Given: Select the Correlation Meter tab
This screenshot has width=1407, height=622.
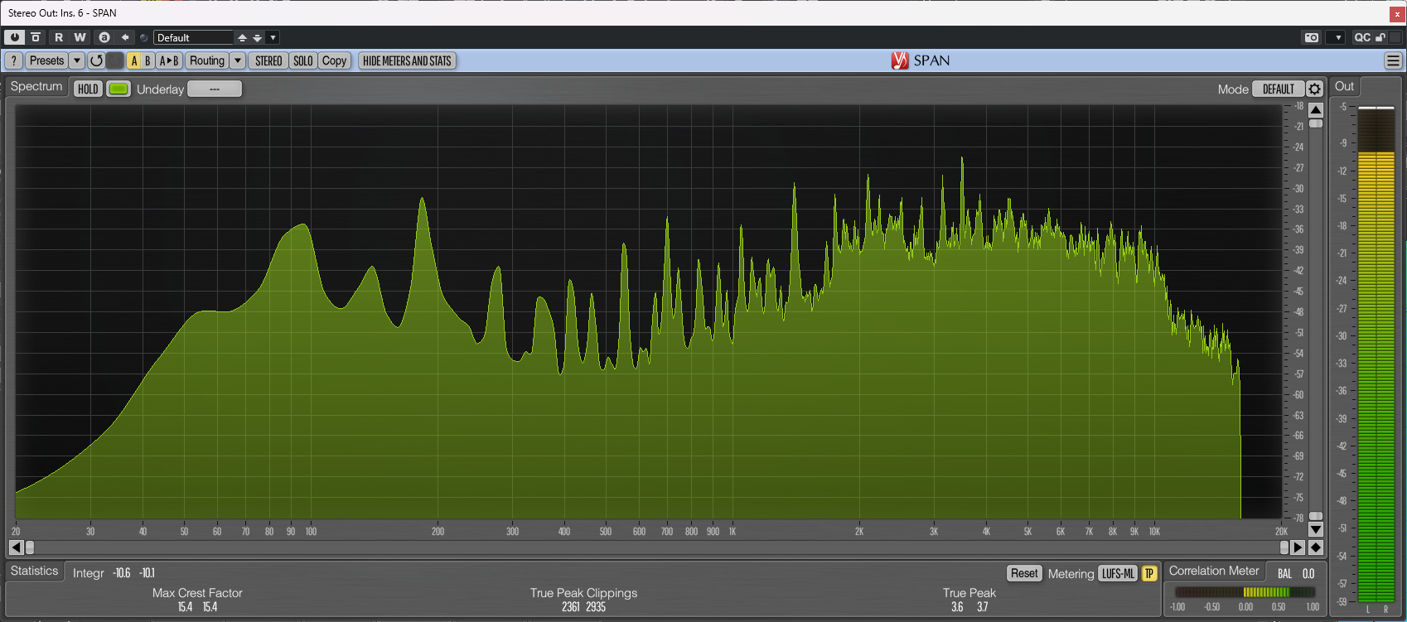Looking at the screenshot, I should click(x=1214, y=571).
